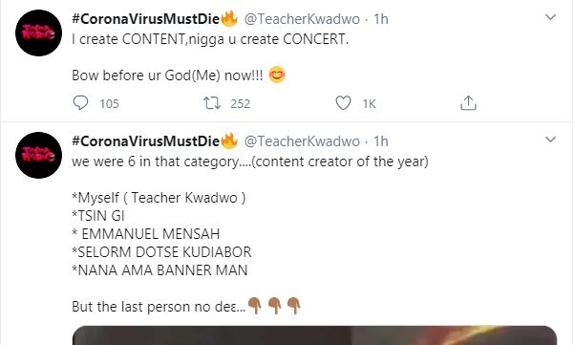View the 252 retweets count

(x=240, y=104)
